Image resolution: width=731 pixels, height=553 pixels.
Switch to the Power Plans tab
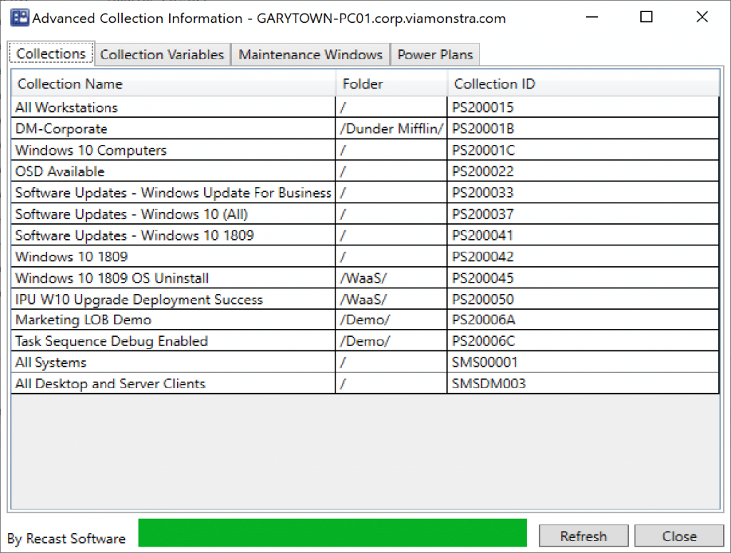(x=435, y=54)
